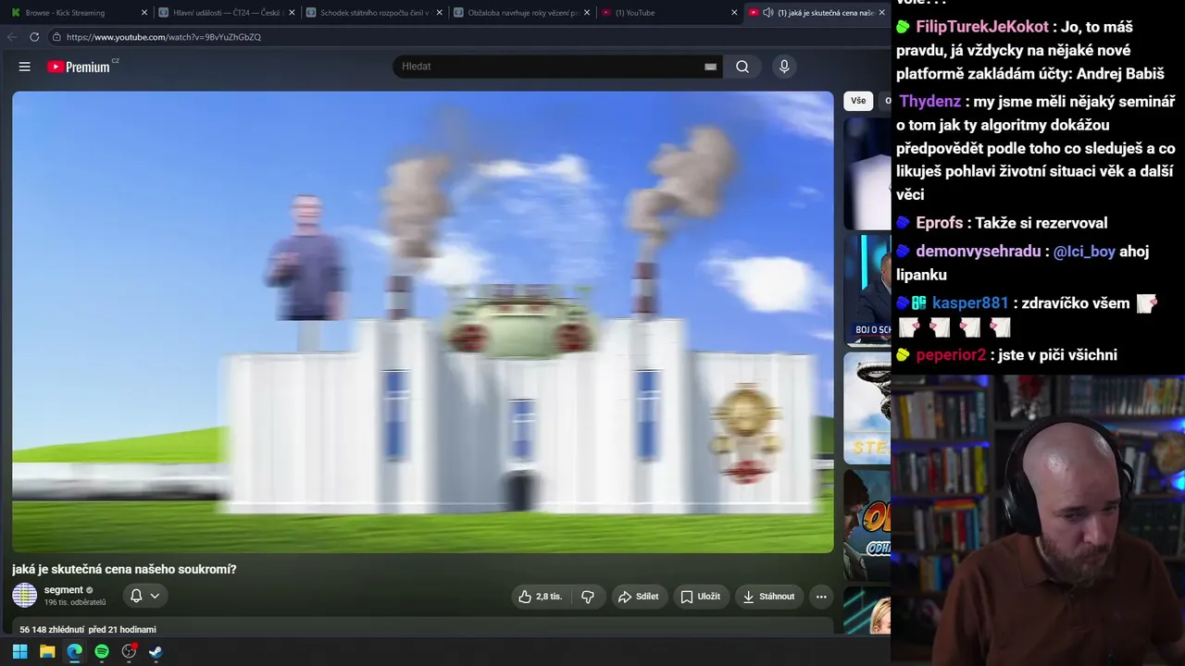
Task: Click the Sdílet share button
Action: [x=638, y=597]
